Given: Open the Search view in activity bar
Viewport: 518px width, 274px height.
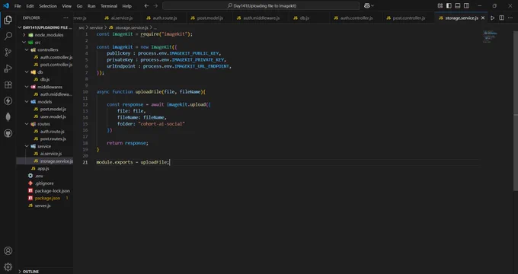Looking at the screenshot, I should coord(8,36).
